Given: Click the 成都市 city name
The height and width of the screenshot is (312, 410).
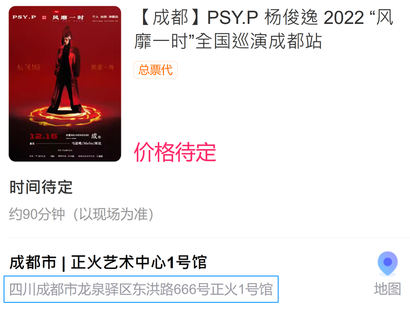Looking at the screenshot, I should click(x=33, y=262).
